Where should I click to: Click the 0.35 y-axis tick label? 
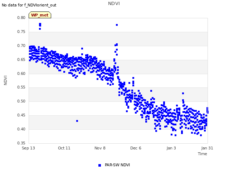(x=21, y=143)
